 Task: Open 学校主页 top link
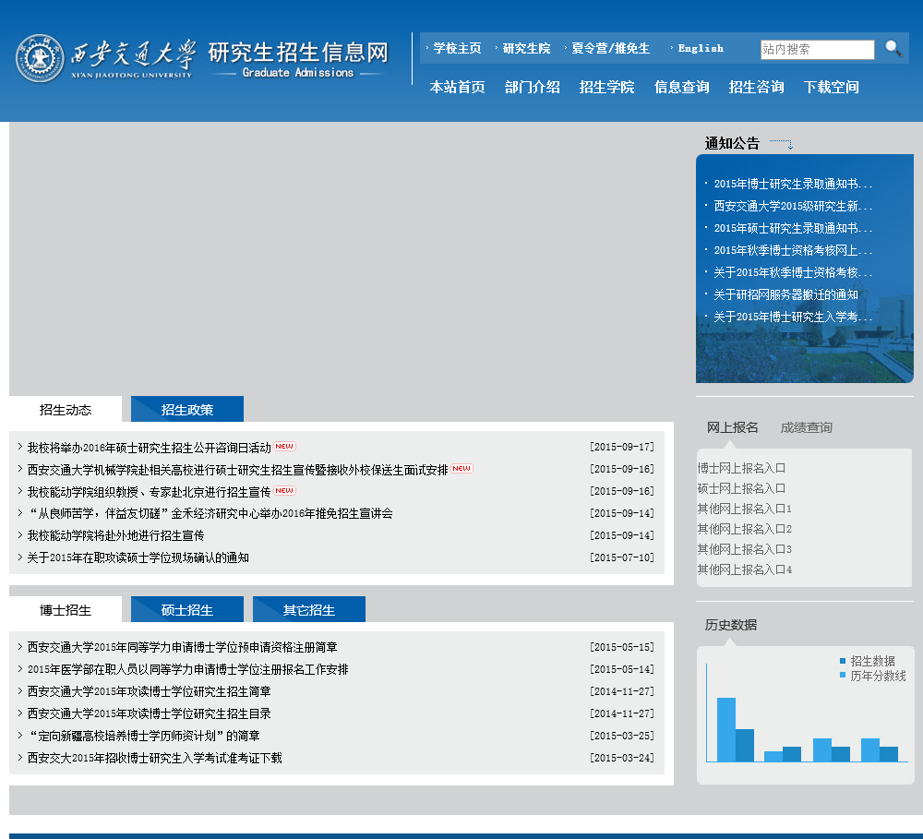coord(457,48)
